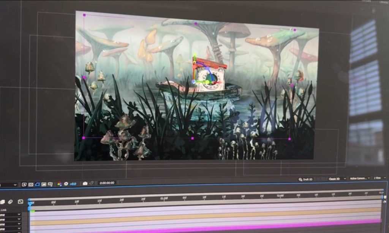The height and width of the screenshot is (233, 389).
Task: Open Show Channel and Color Management icon
Action: (60, 184)
